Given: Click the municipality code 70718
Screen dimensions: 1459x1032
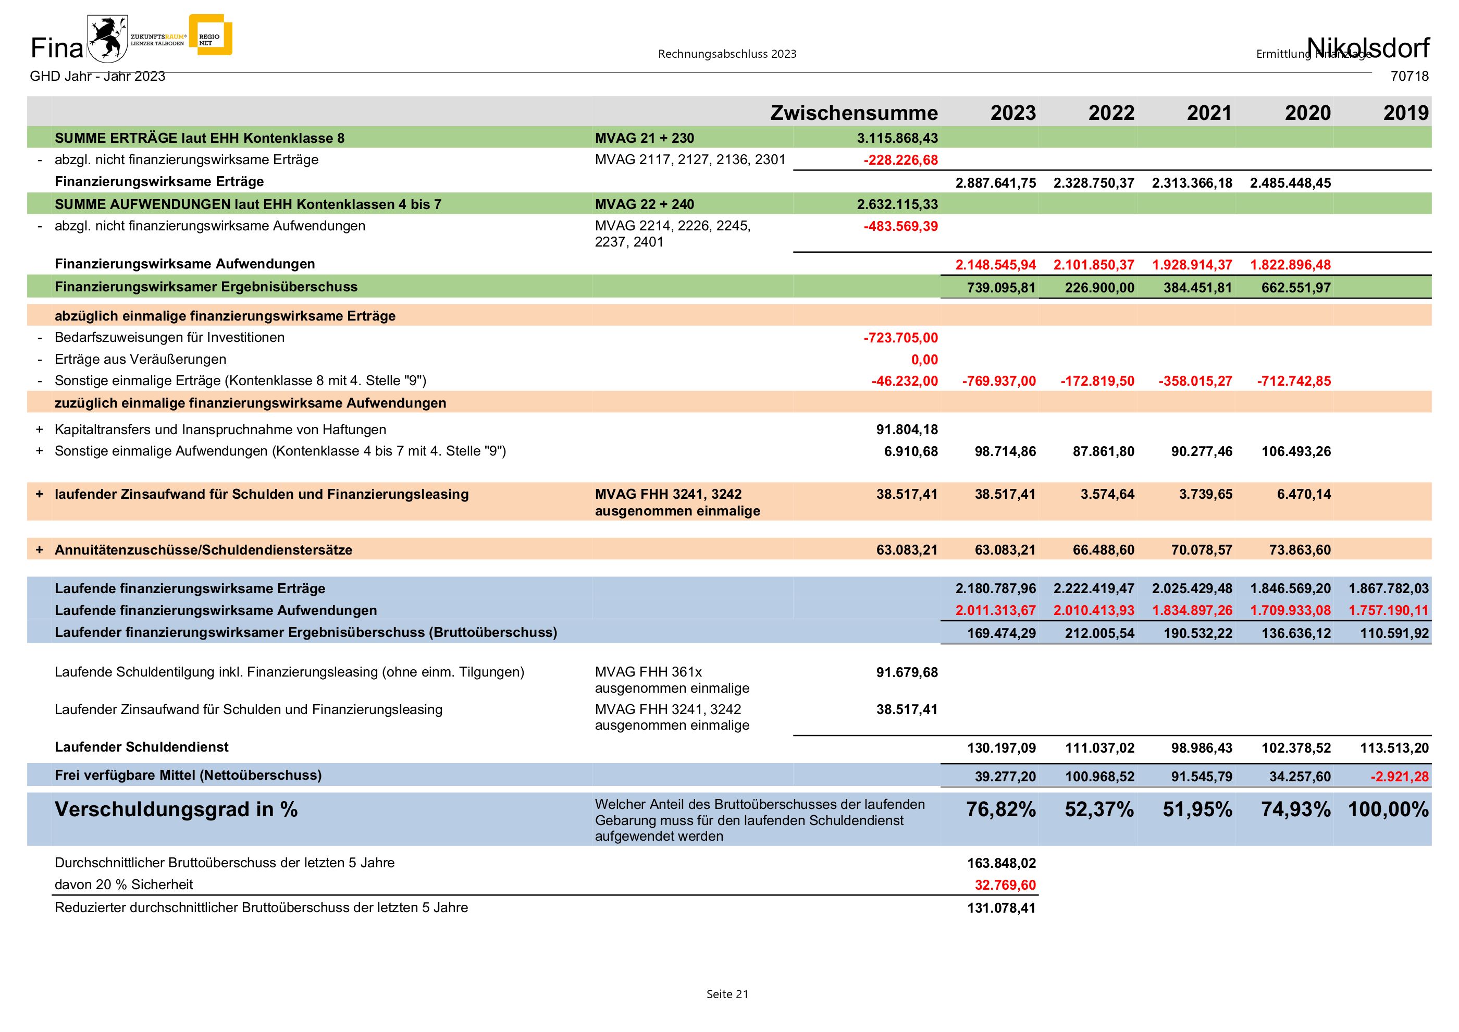Looking at the screenshot, I should click(x=1409, y=76).
